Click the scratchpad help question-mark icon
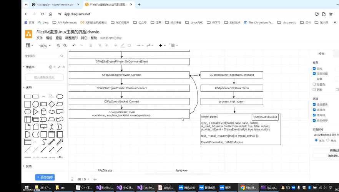The image size is (339, 192). (50, 67)
